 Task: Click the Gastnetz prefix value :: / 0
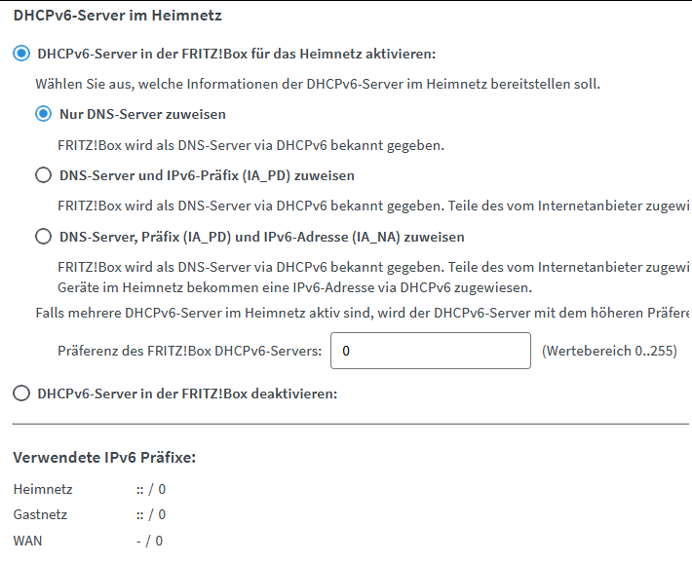click(x=150, y=514)
